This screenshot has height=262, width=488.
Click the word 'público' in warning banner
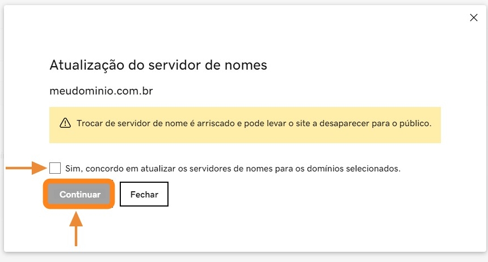415,123
